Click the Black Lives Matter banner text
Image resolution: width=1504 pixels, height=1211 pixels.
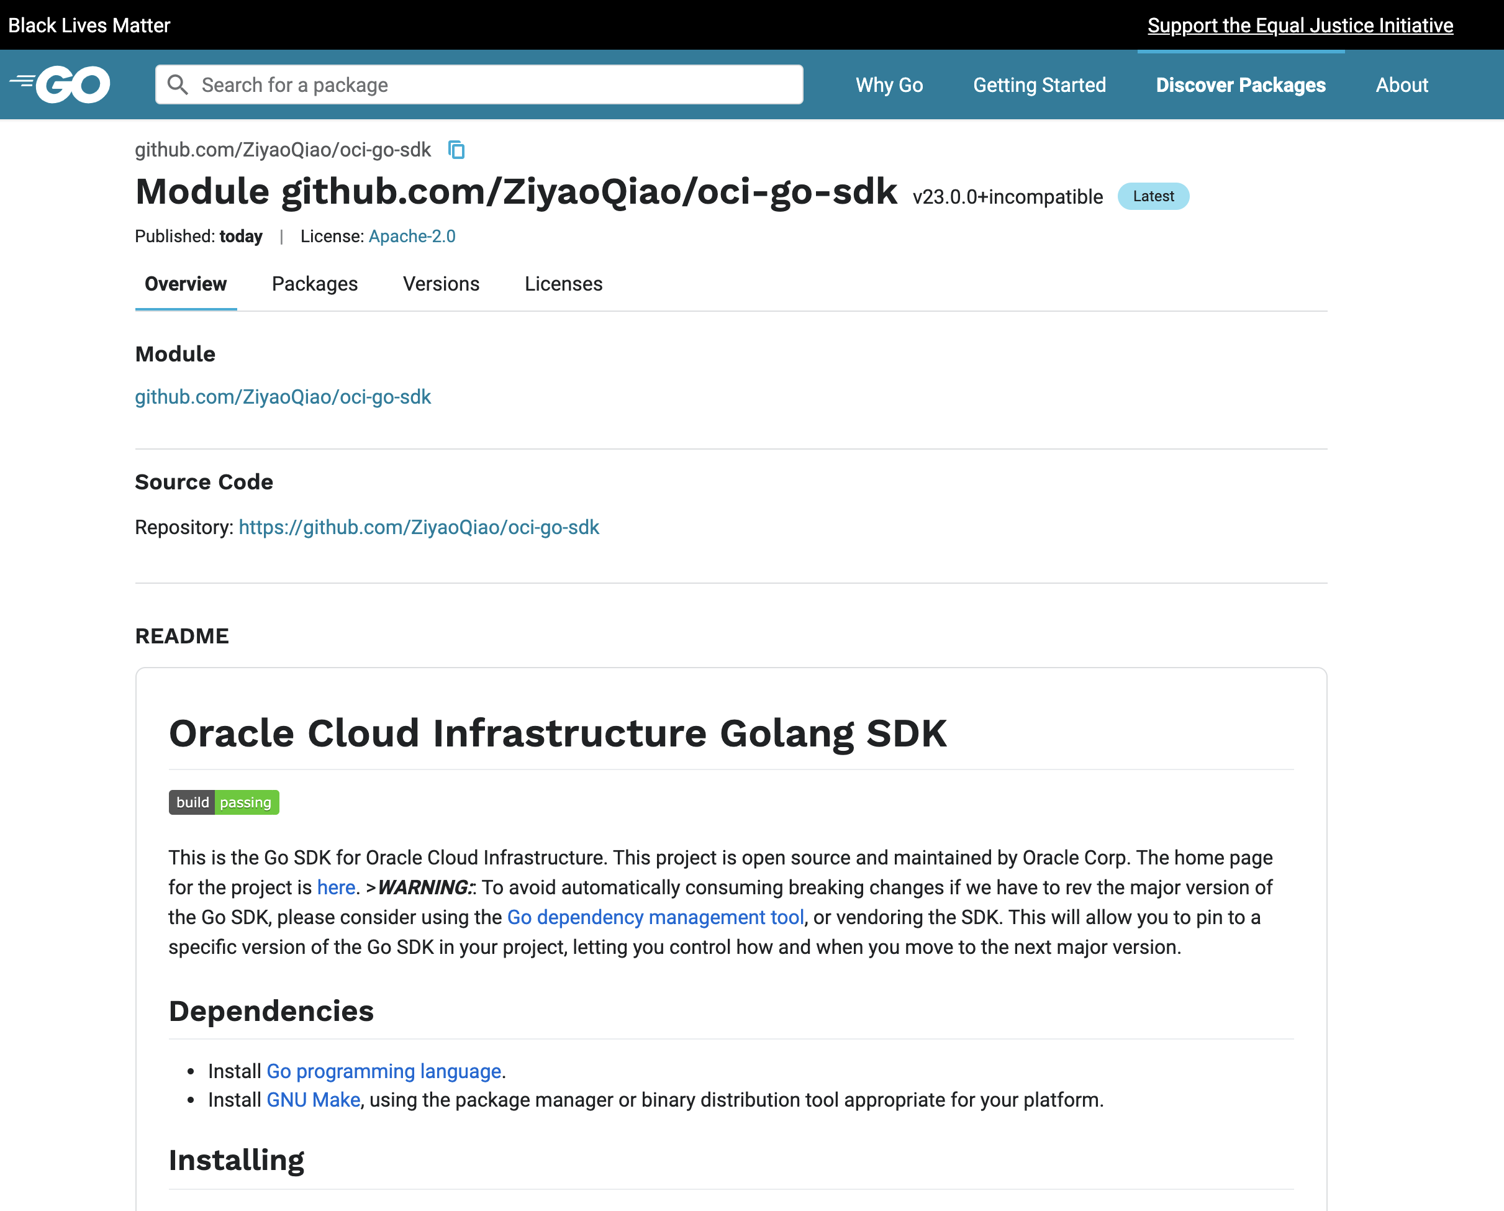pyautogui.click(x=89, y=26)
